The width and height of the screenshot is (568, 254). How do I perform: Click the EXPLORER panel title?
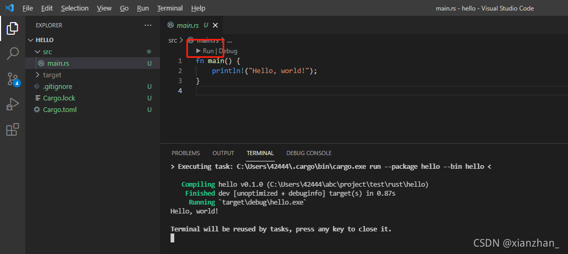pyautogui.click(x=49, y=25)
